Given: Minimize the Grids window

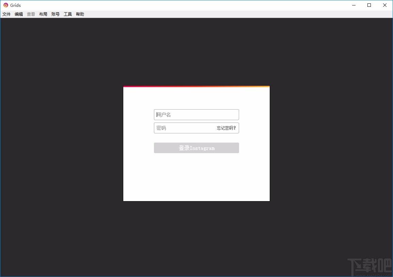Looking at the screenshot, I should (353, 5).
